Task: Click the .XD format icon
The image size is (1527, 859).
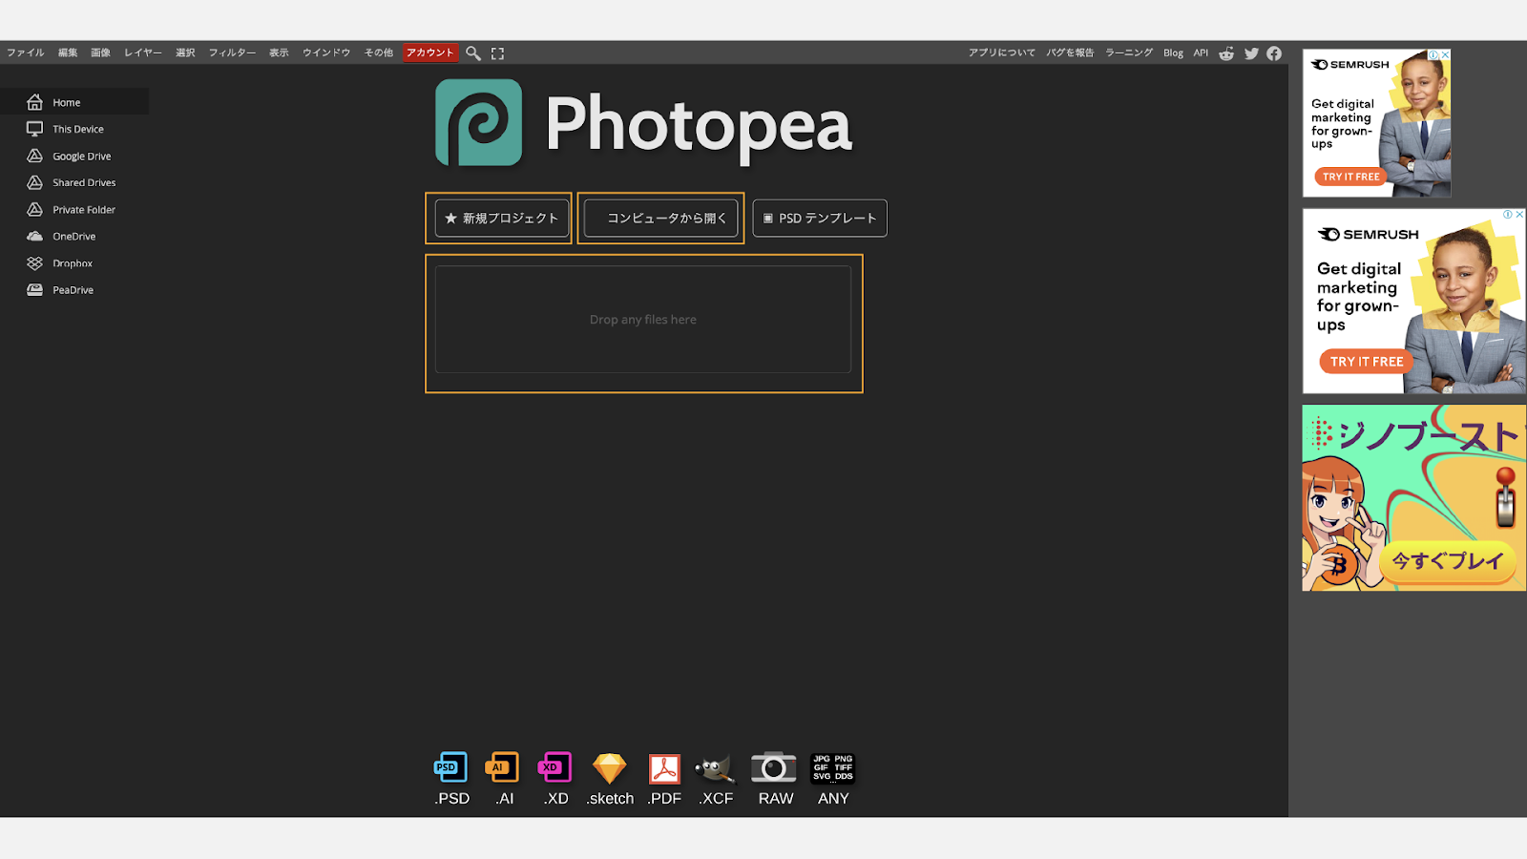Action: click(x=554, y=767)
